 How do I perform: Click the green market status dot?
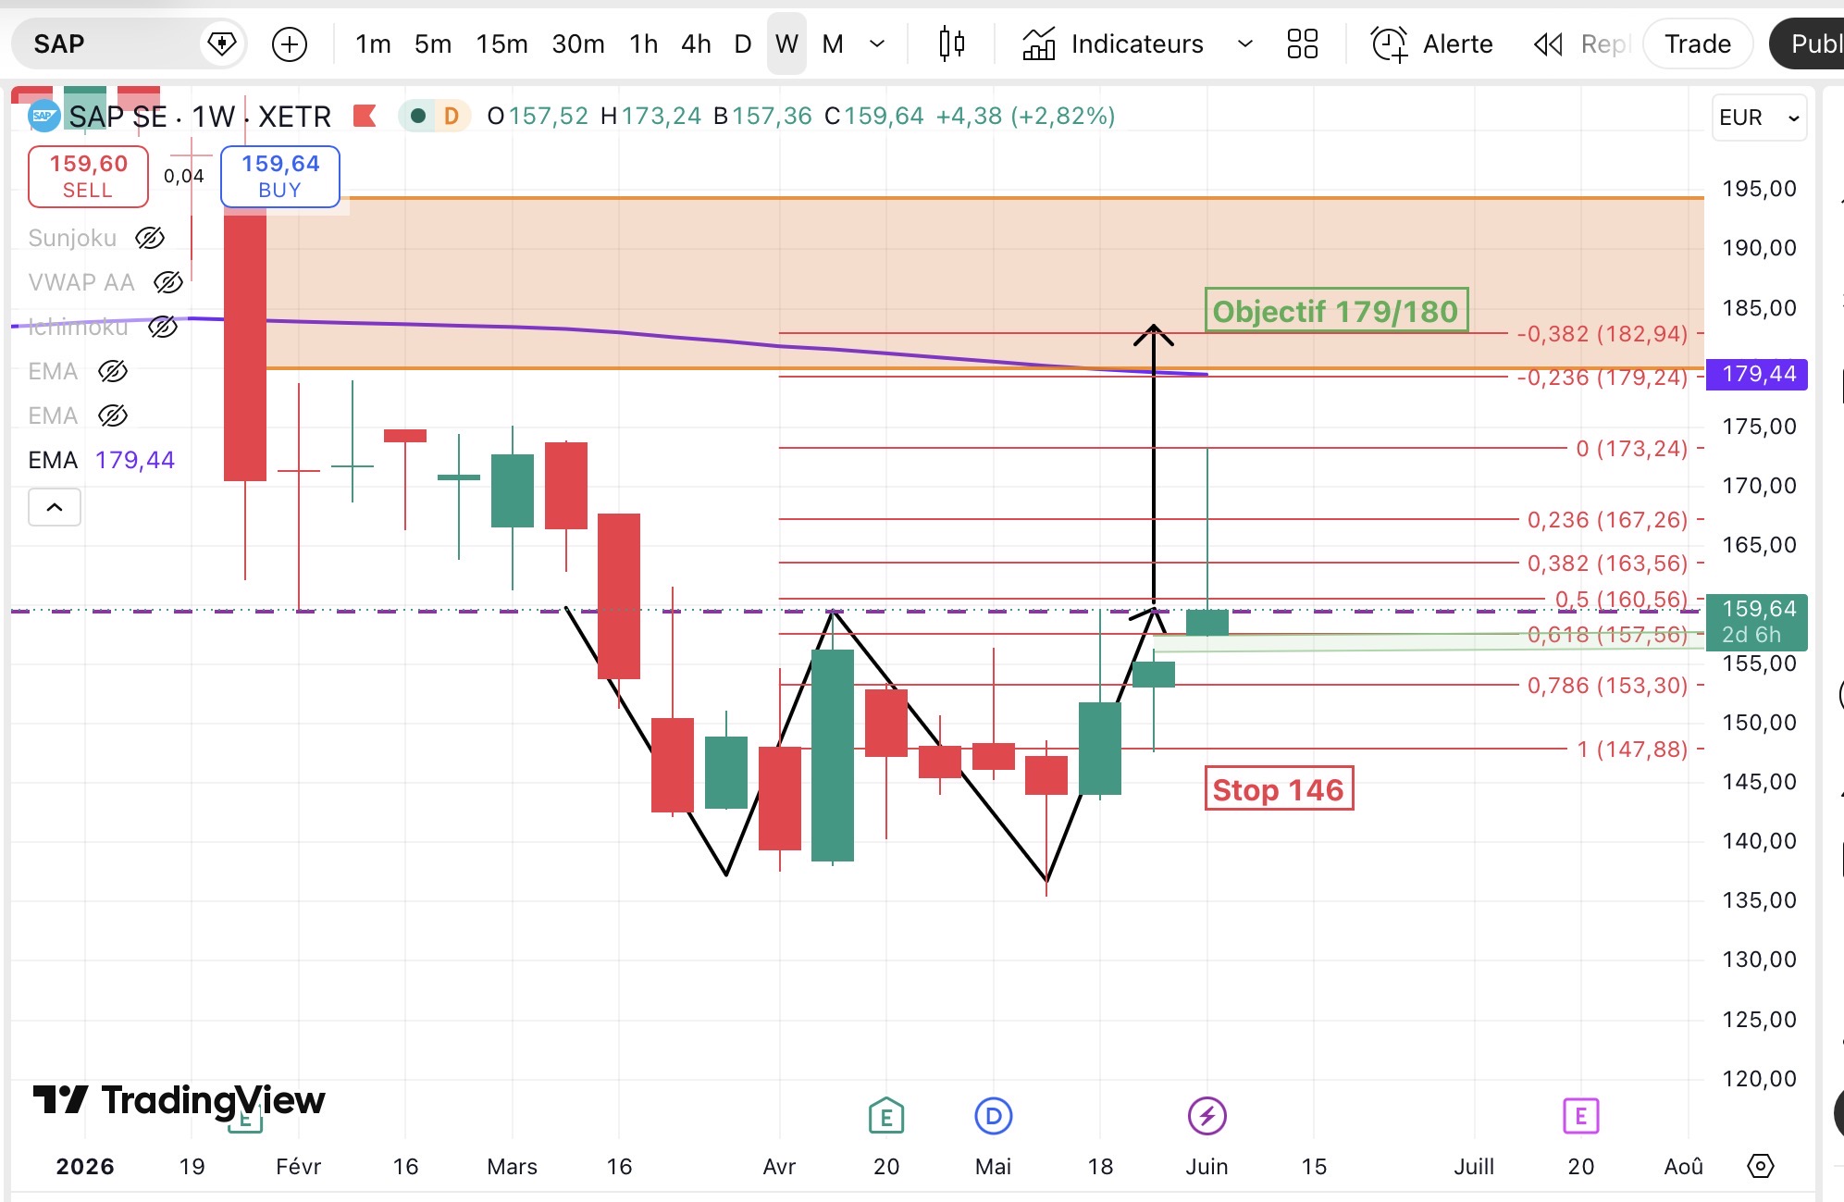click(x=418, y=116)
